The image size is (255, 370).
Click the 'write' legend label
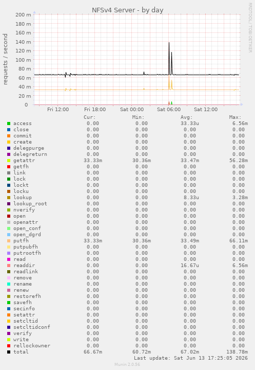pos(21,339)
